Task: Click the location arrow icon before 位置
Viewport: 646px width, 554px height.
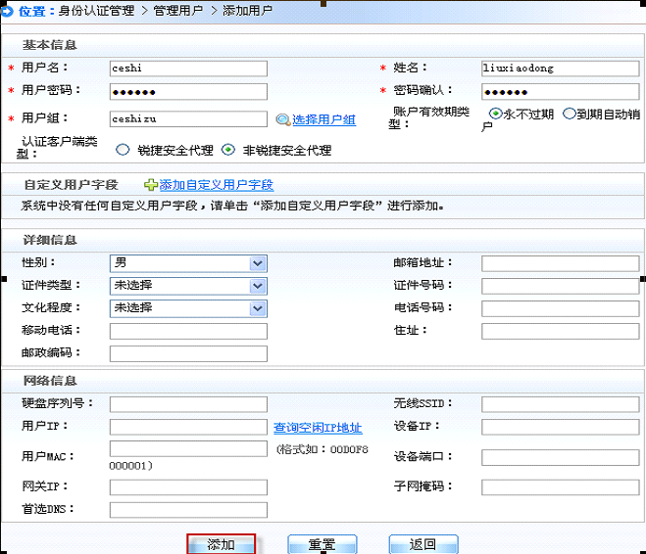Action: coord(11,9)
